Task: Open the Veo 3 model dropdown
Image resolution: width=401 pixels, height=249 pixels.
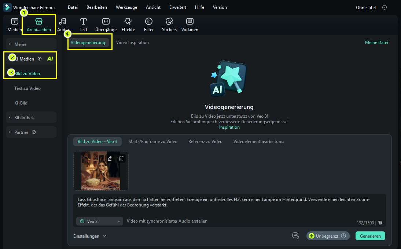Action: click(100, 221)
